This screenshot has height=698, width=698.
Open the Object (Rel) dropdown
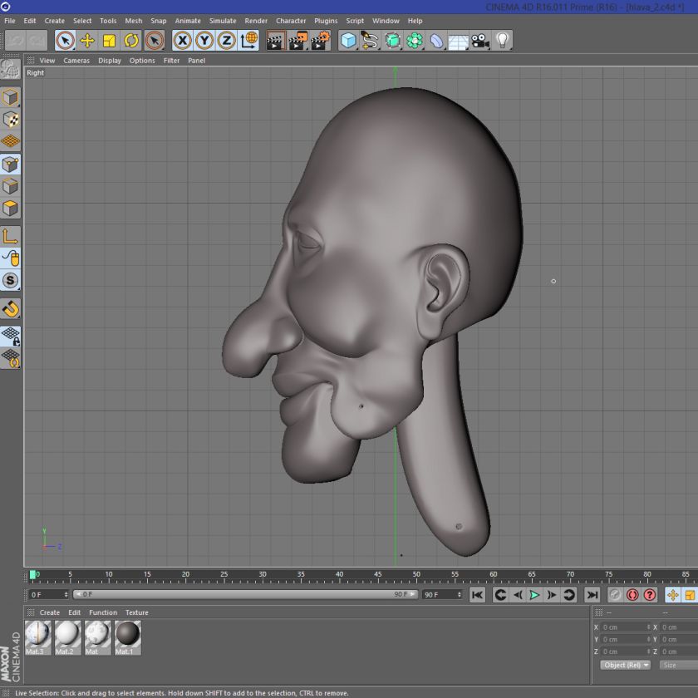tap(626, 665)
